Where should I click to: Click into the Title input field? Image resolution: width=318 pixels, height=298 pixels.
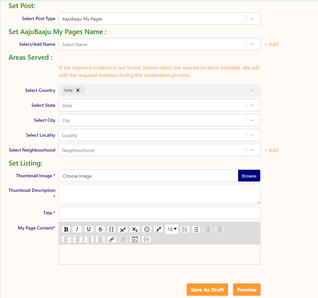159,213
